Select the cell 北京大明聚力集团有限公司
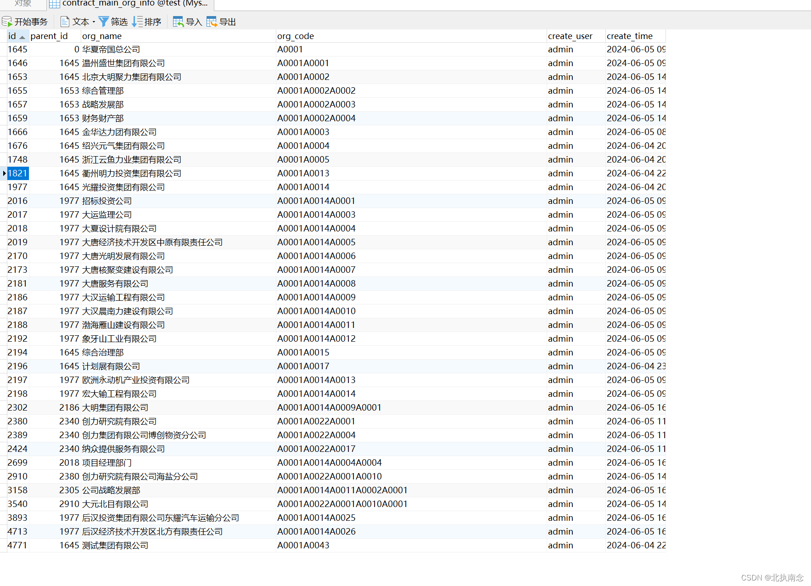Image resolution: width=811 pixels, height=586 pixels. pyautogui.click(x=178, y=77)
